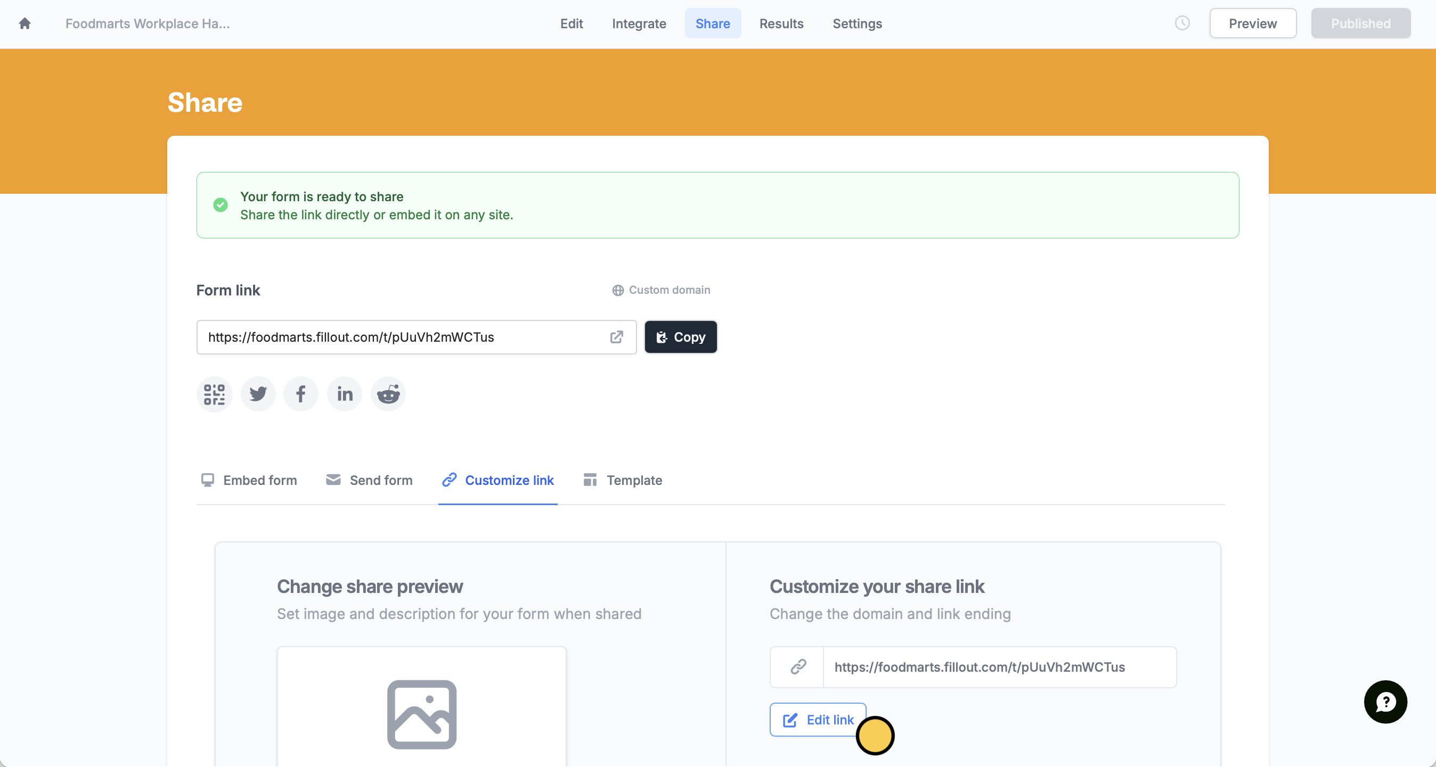Click the link icon beside the share URL
1436x767 pixels.
click(799, 667)
